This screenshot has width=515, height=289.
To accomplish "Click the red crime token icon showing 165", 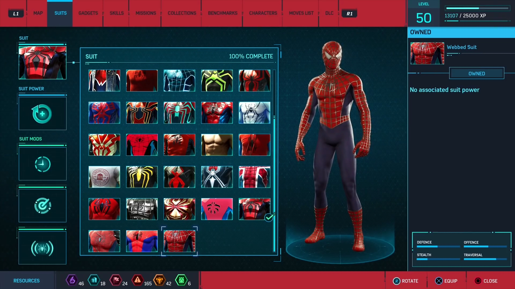I will point(138,280).
